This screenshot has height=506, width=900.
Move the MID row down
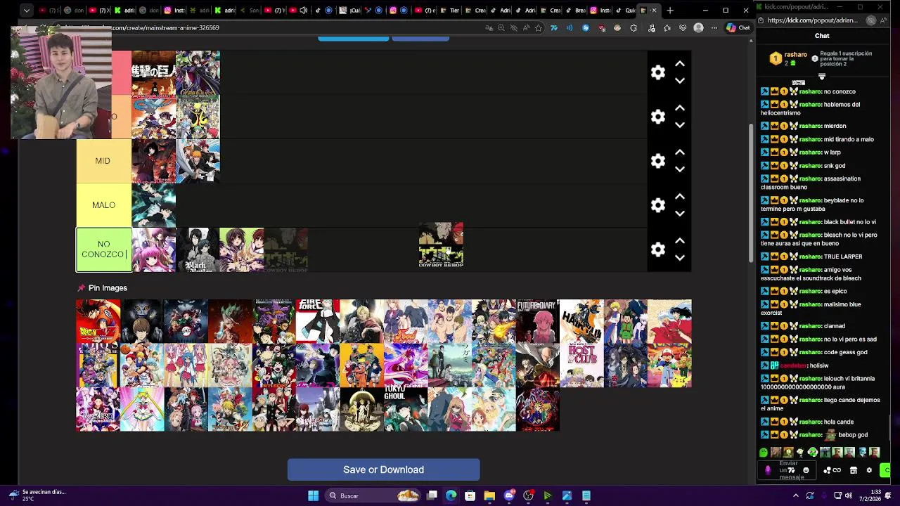pyautogui.click(x=680, y=169)
